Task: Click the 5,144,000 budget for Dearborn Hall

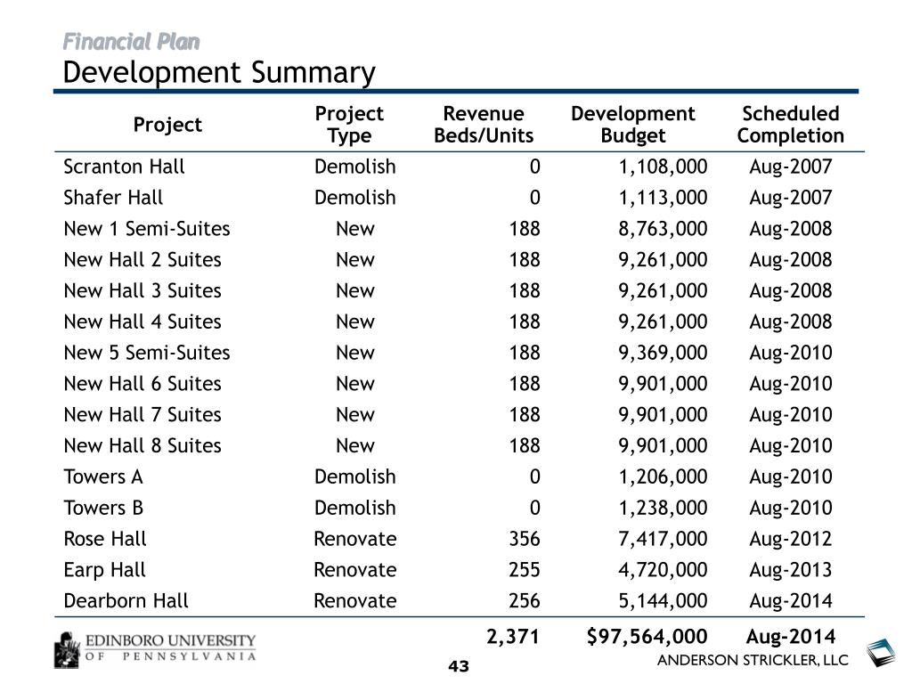Action: click(663, 601)
